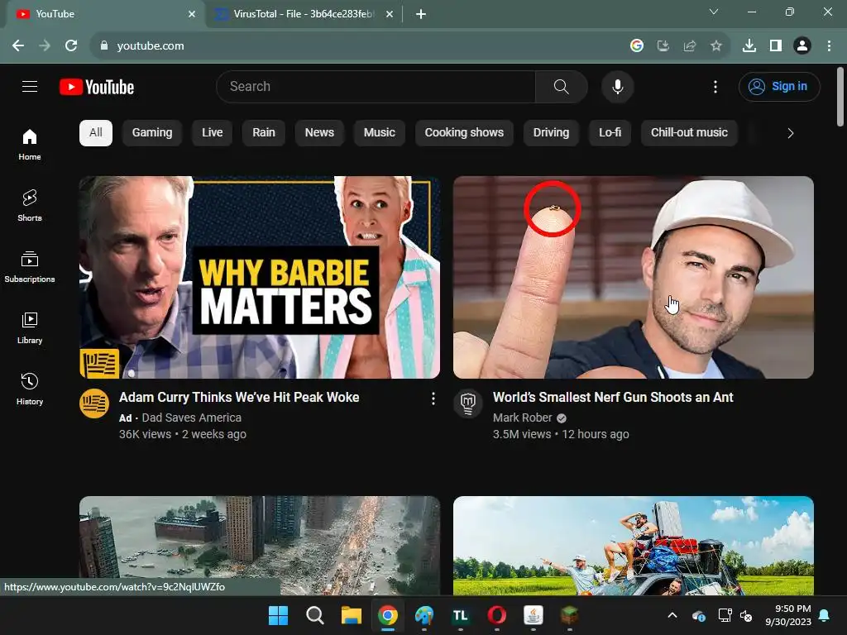
Task: Go forward with browser forward arrow
Action: click(x=45, y=46)
